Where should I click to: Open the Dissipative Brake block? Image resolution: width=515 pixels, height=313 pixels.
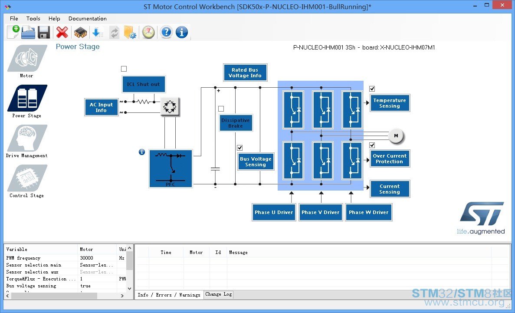tap(236, 123)
